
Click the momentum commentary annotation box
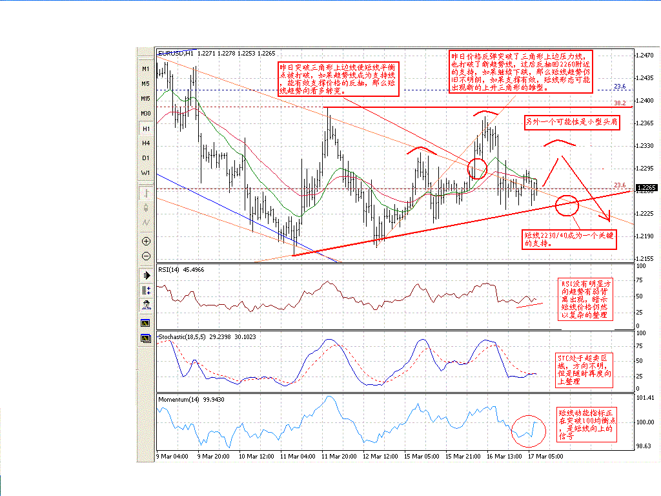coord(587,425)
